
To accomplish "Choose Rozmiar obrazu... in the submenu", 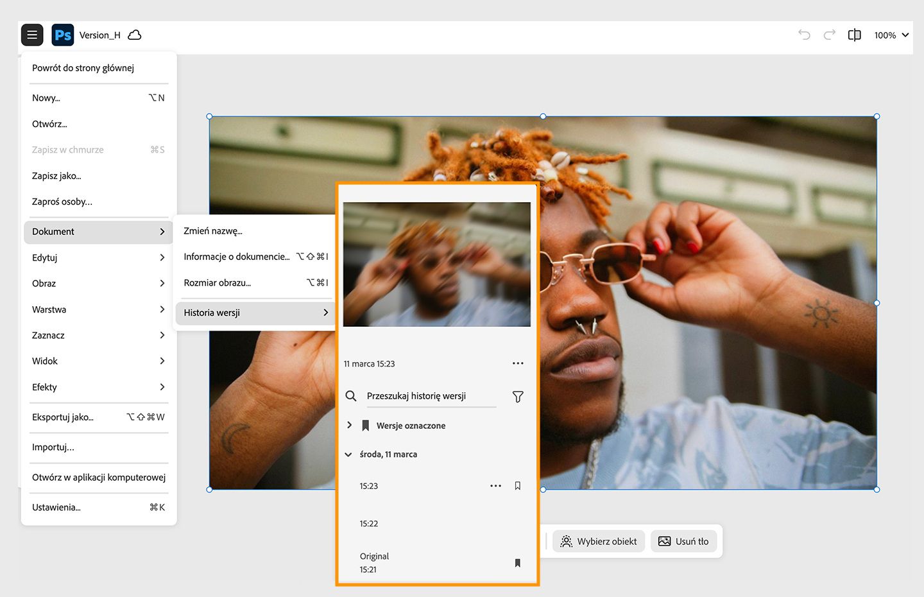I will pyautogui.click(x=255, y=282).
